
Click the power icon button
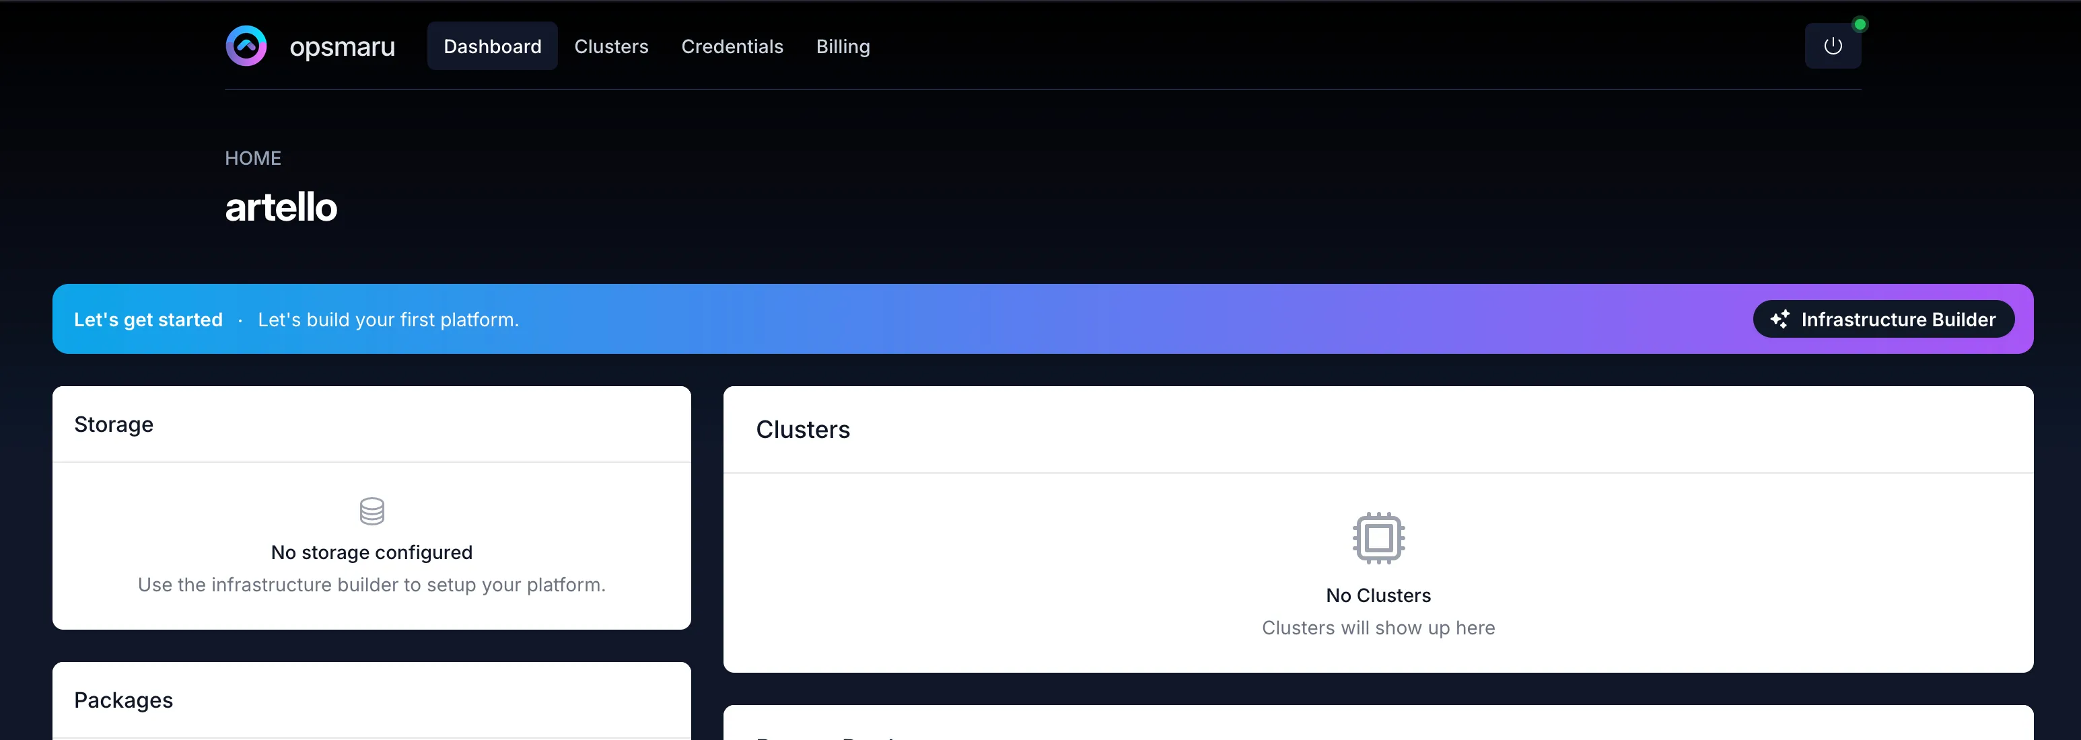pyautogui.click(x=1833, y=46)
